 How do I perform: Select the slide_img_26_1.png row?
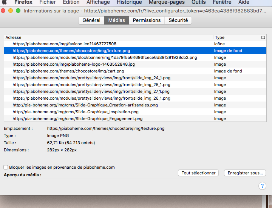(x=135, y=98)
